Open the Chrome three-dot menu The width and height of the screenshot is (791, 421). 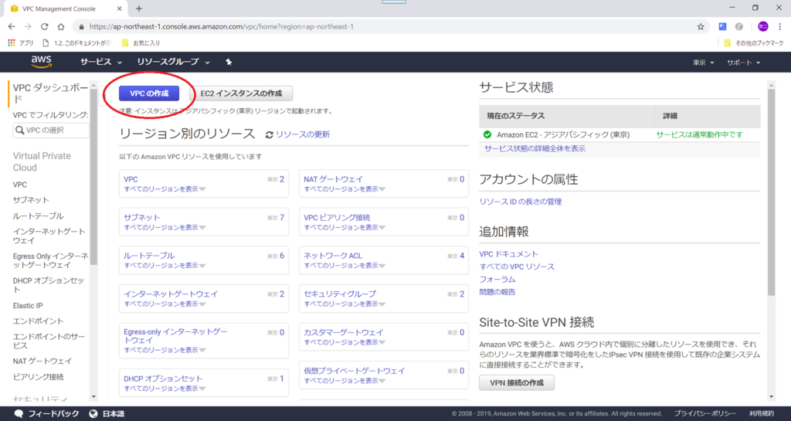780,27
